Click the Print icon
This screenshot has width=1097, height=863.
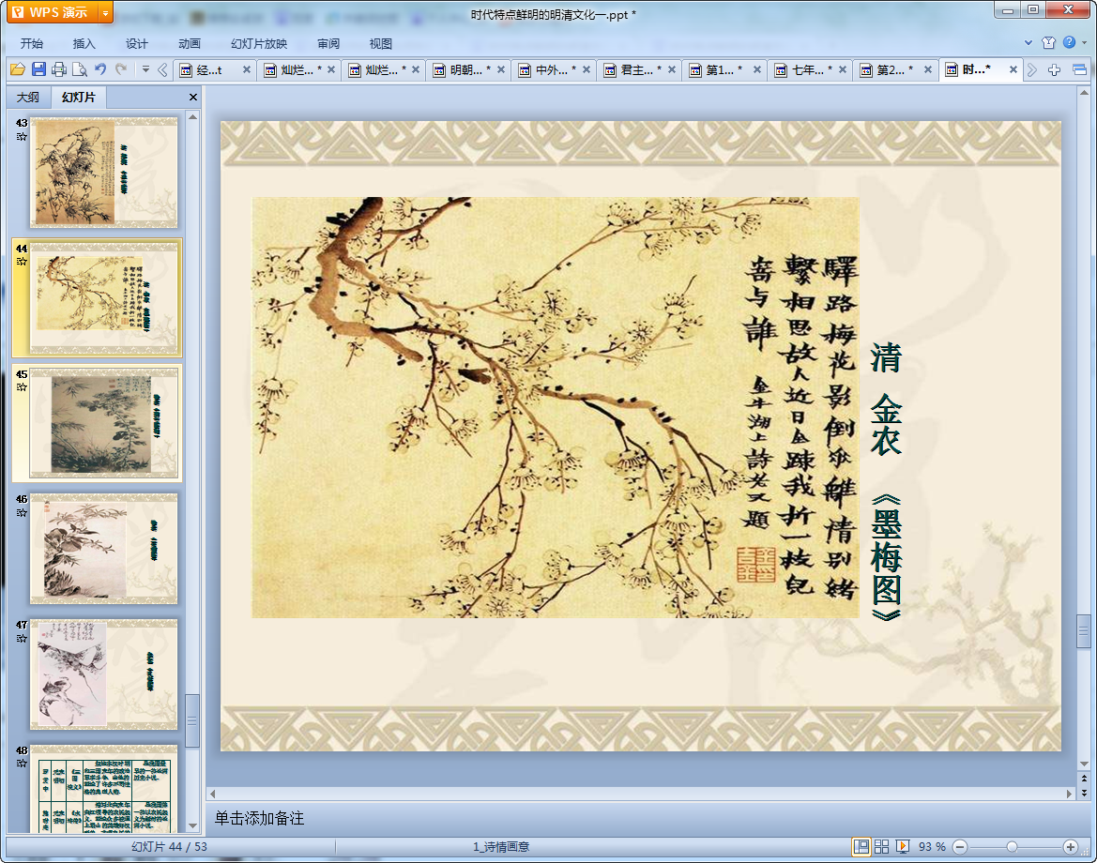click(59, 69)
